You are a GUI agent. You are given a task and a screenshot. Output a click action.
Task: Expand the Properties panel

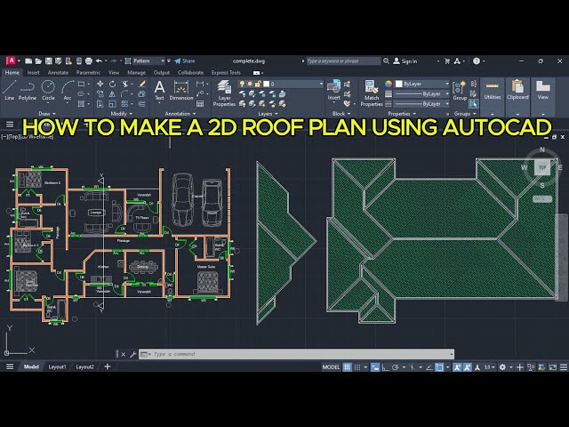click(x=402, y=114)
